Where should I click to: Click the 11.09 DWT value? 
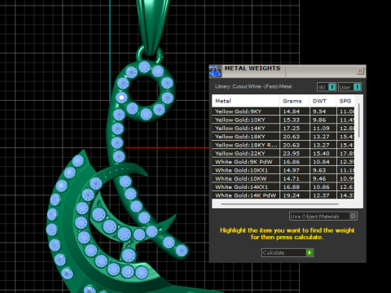tap(321, 128)
